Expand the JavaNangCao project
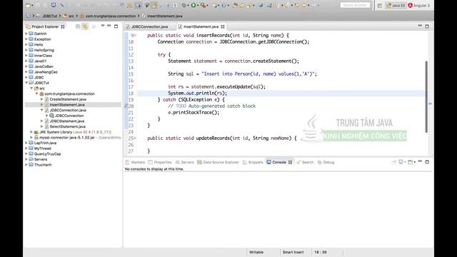This screenshot has width=457, height=257. pyautogui.click(x=26, y=72)
